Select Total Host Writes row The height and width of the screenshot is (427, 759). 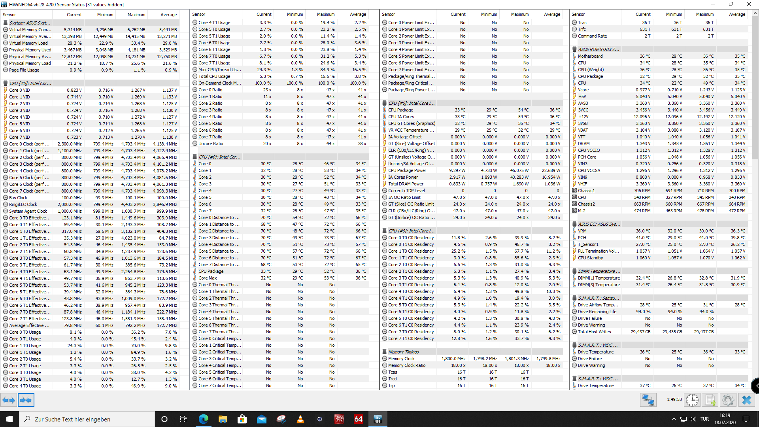[660, 332]
